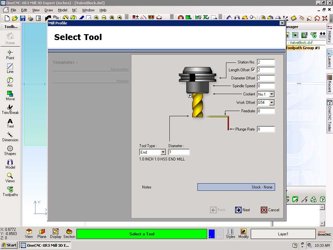
Task: Click the Cancel button
Action: (270, 210)
